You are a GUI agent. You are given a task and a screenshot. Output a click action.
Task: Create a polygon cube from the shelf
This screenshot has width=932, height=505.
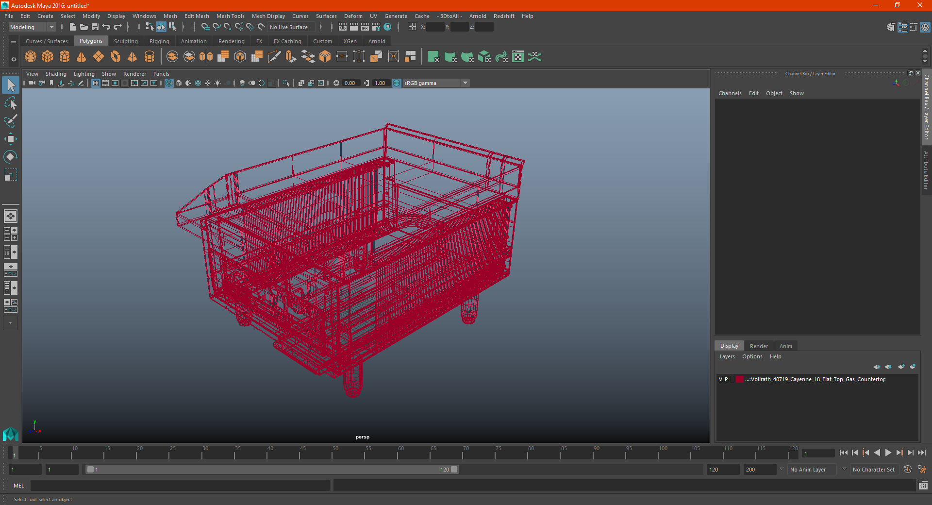coord(48,57)
